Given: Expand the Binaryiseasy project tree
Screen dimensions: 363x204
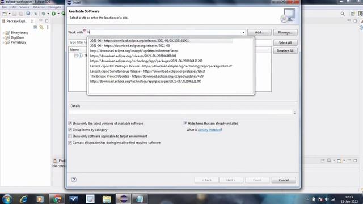Looking at the screenshot, I should coord(3,33).
